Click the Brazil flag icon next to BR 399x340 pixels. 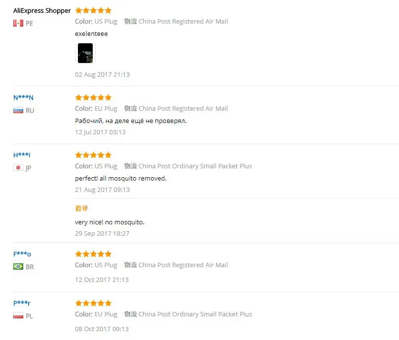point(18,266)
